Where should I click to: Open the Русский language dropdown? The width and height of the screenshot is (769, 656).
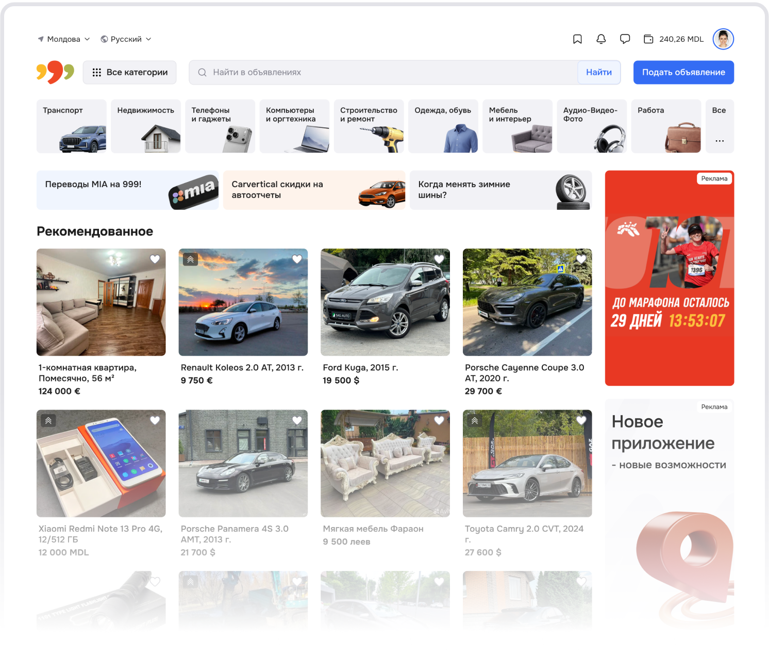126,39
